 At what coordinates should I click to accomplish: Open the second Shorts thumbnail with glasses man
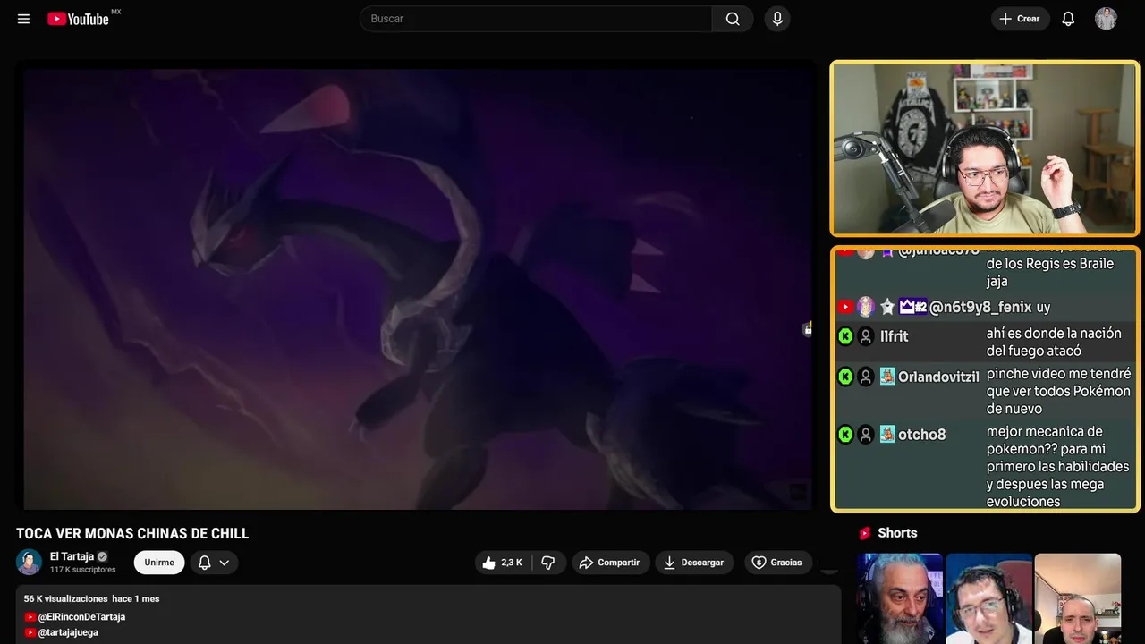pyautogui.click(x=988, y=598)
